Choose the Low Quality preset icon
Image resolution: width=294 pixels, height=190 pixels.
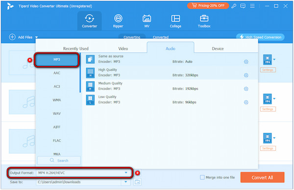pos(90,100)
